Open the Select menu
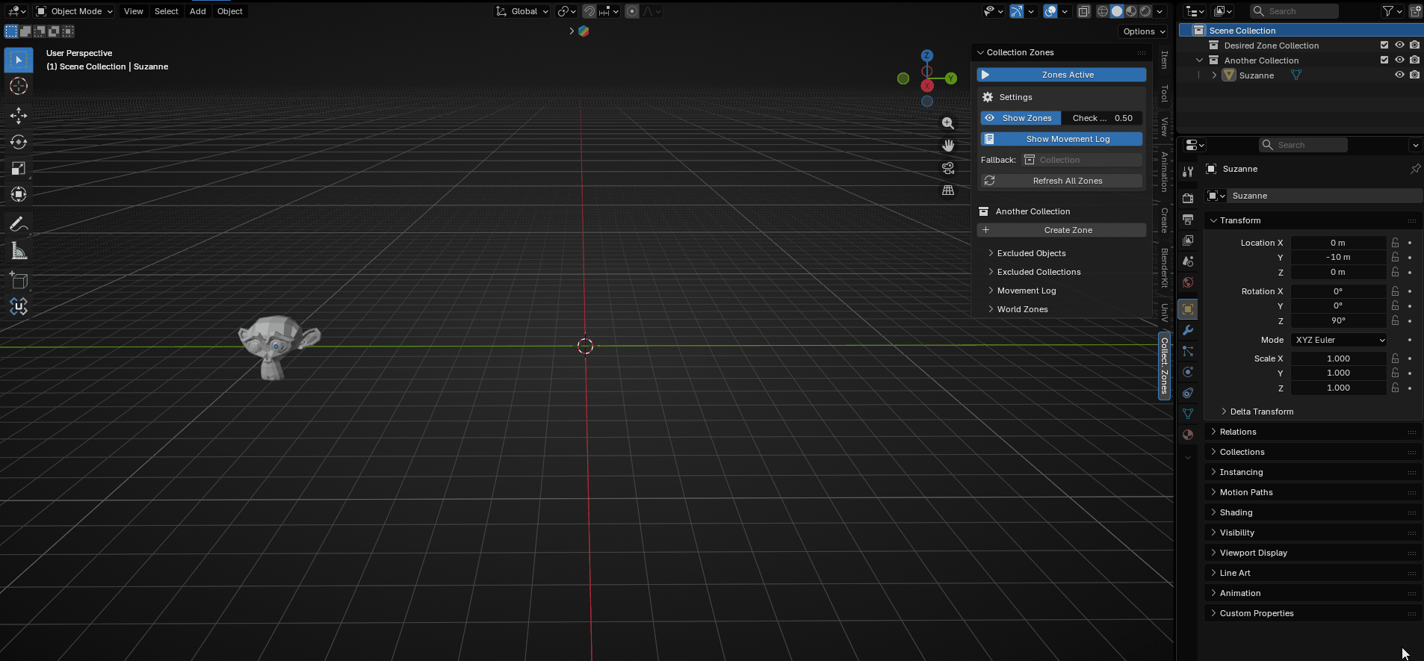The height and width of the screenshot is (661, 1424). [x=166, y=11]
